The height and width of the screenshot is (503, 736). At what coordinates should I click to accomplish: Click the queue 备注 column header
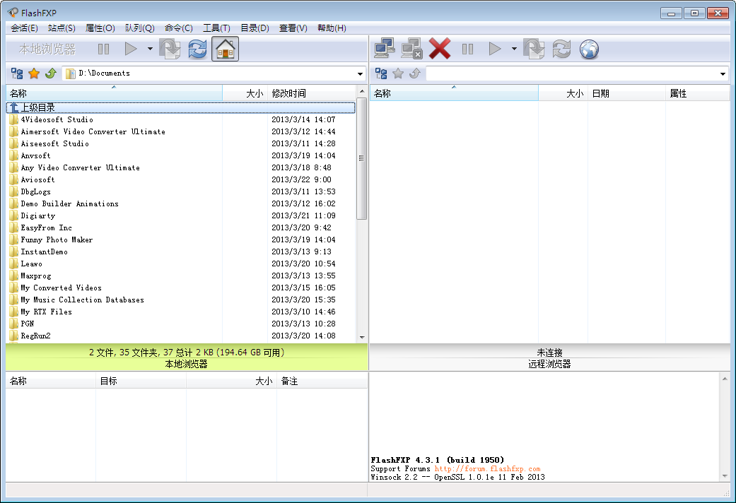pos(322,381)
